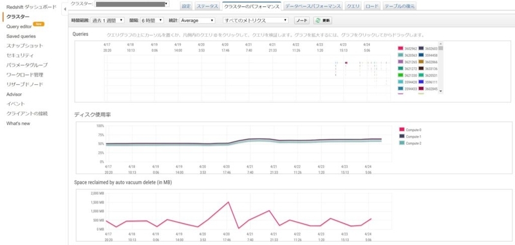
Task: Click color swatch for query 3621272
Action: [400, 68]
